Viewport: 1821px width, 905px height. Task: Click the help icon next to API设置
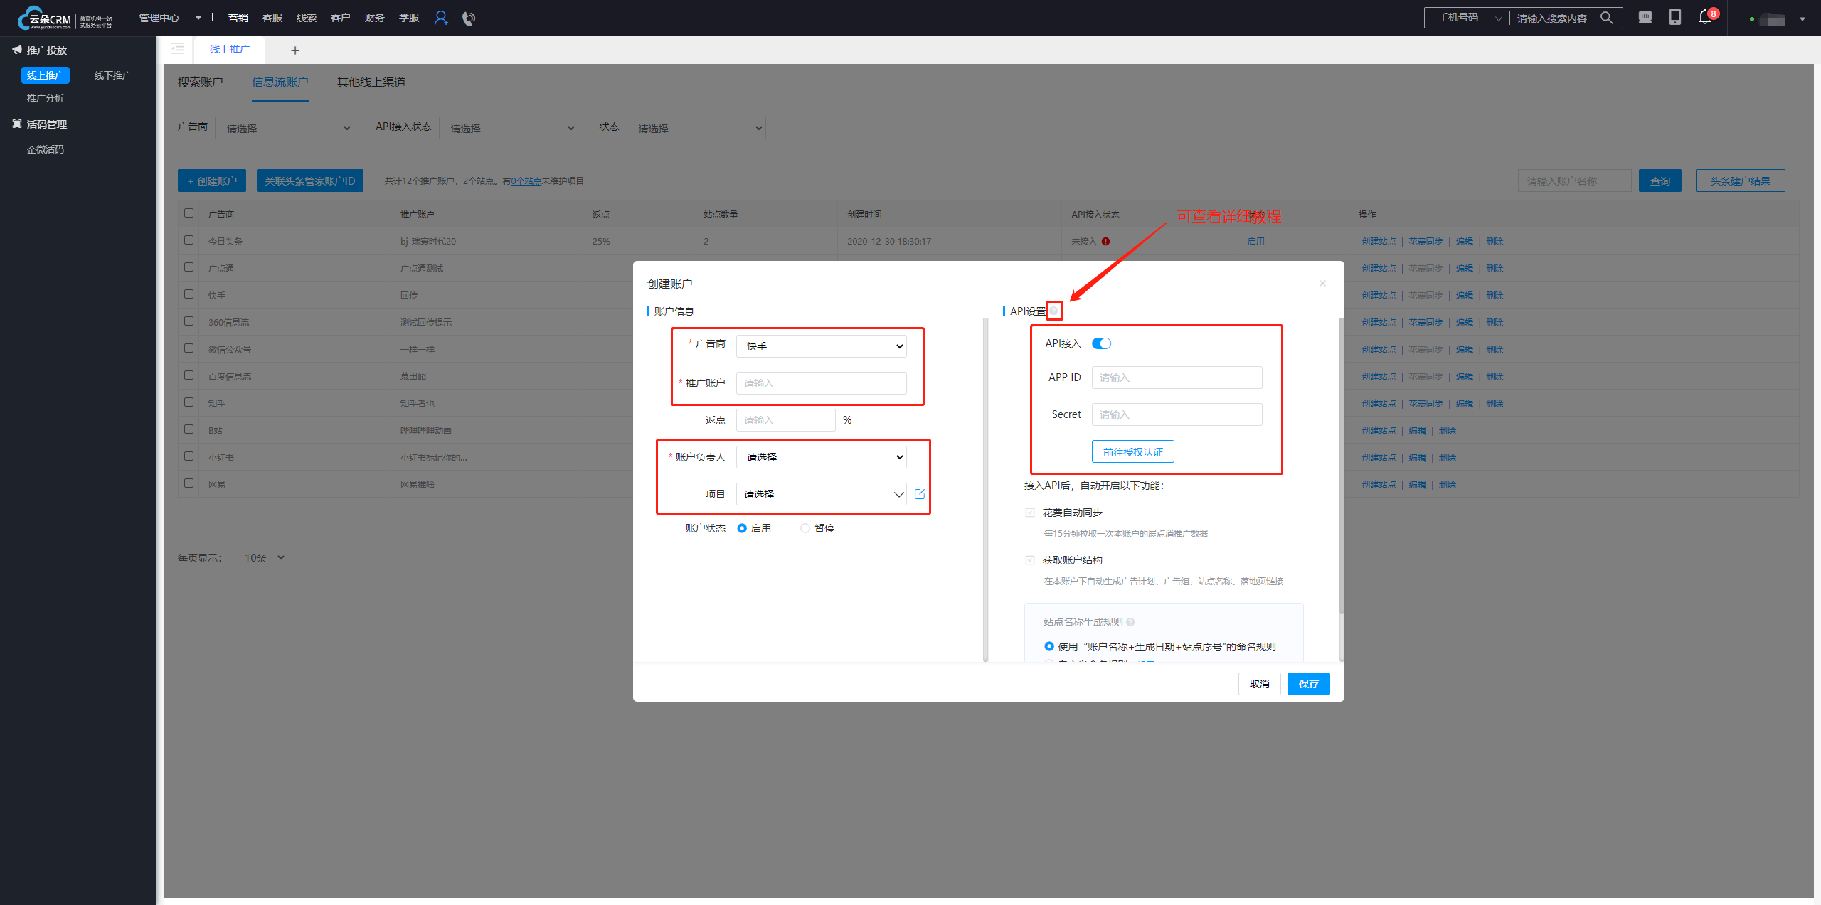[1054, 311]
